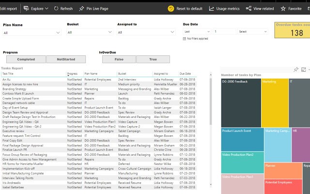Image resolution: width=310 pixels, height=194 pixels.
Task: Select the Product Launch Event treemap tile
Action: click(x=242, y=140)
